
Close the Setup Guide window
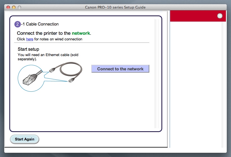pos(8,7)
